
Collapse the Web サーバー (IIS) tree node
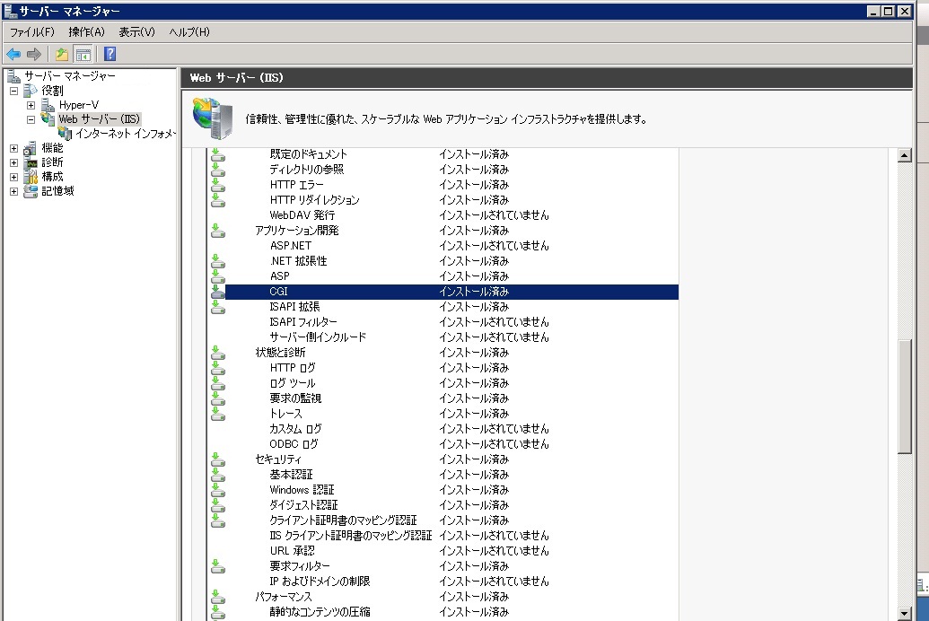tap(31, 119)
